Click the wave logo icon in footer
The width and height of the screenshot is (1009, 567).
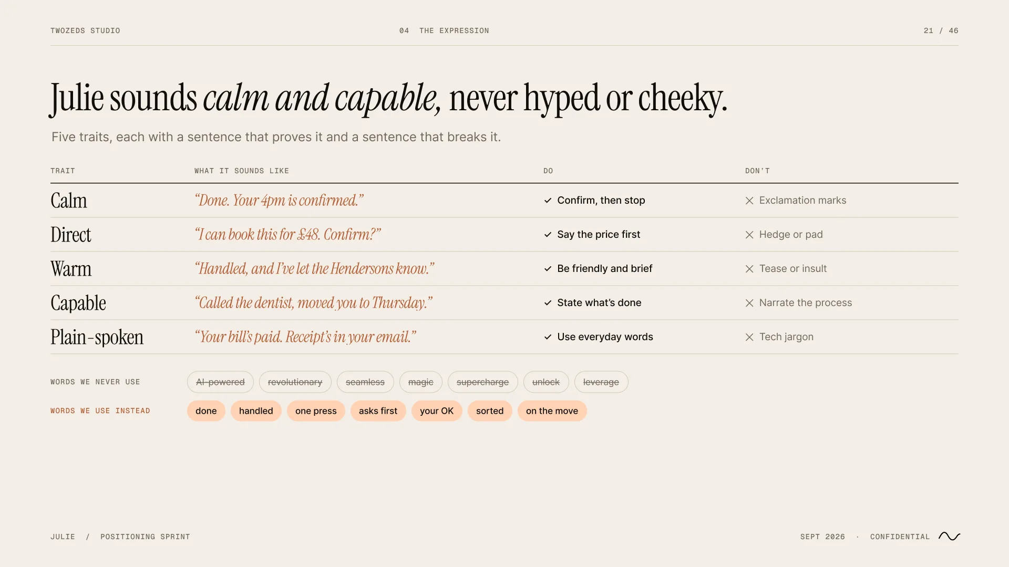coord(949,536)
